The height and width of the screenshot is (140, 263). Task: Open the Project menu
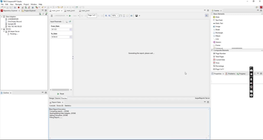click(26, 4)
